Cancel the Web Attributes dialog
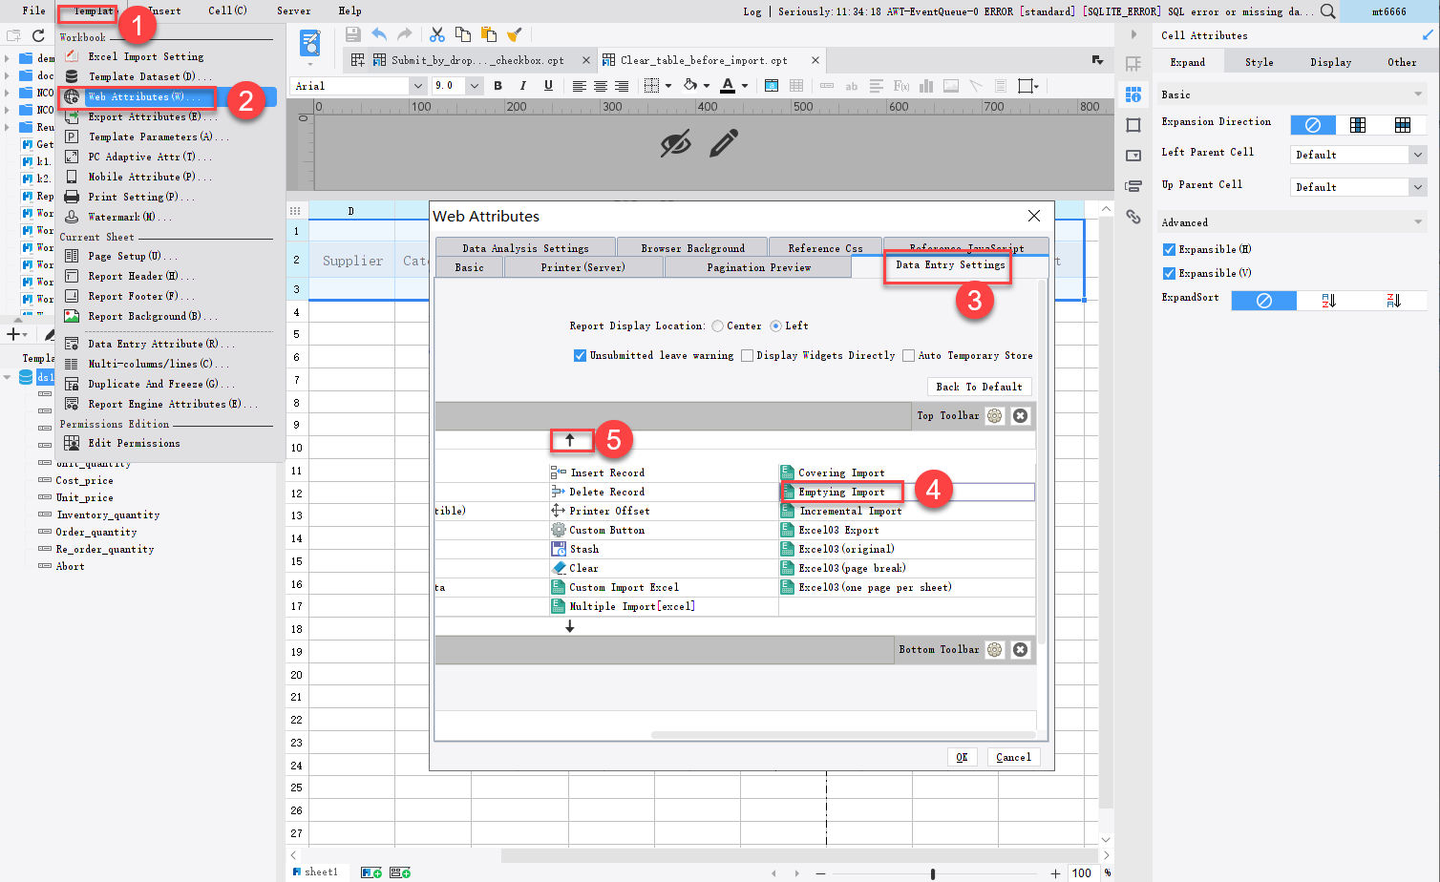 1013,757
